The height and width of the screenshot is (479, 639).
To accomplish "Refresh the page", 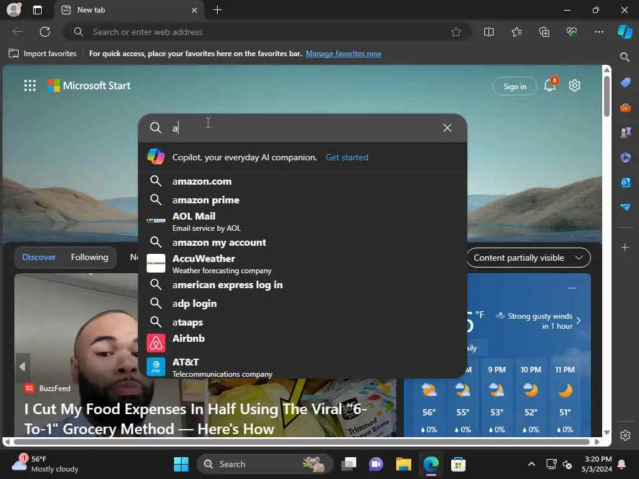I will [45, 32].
